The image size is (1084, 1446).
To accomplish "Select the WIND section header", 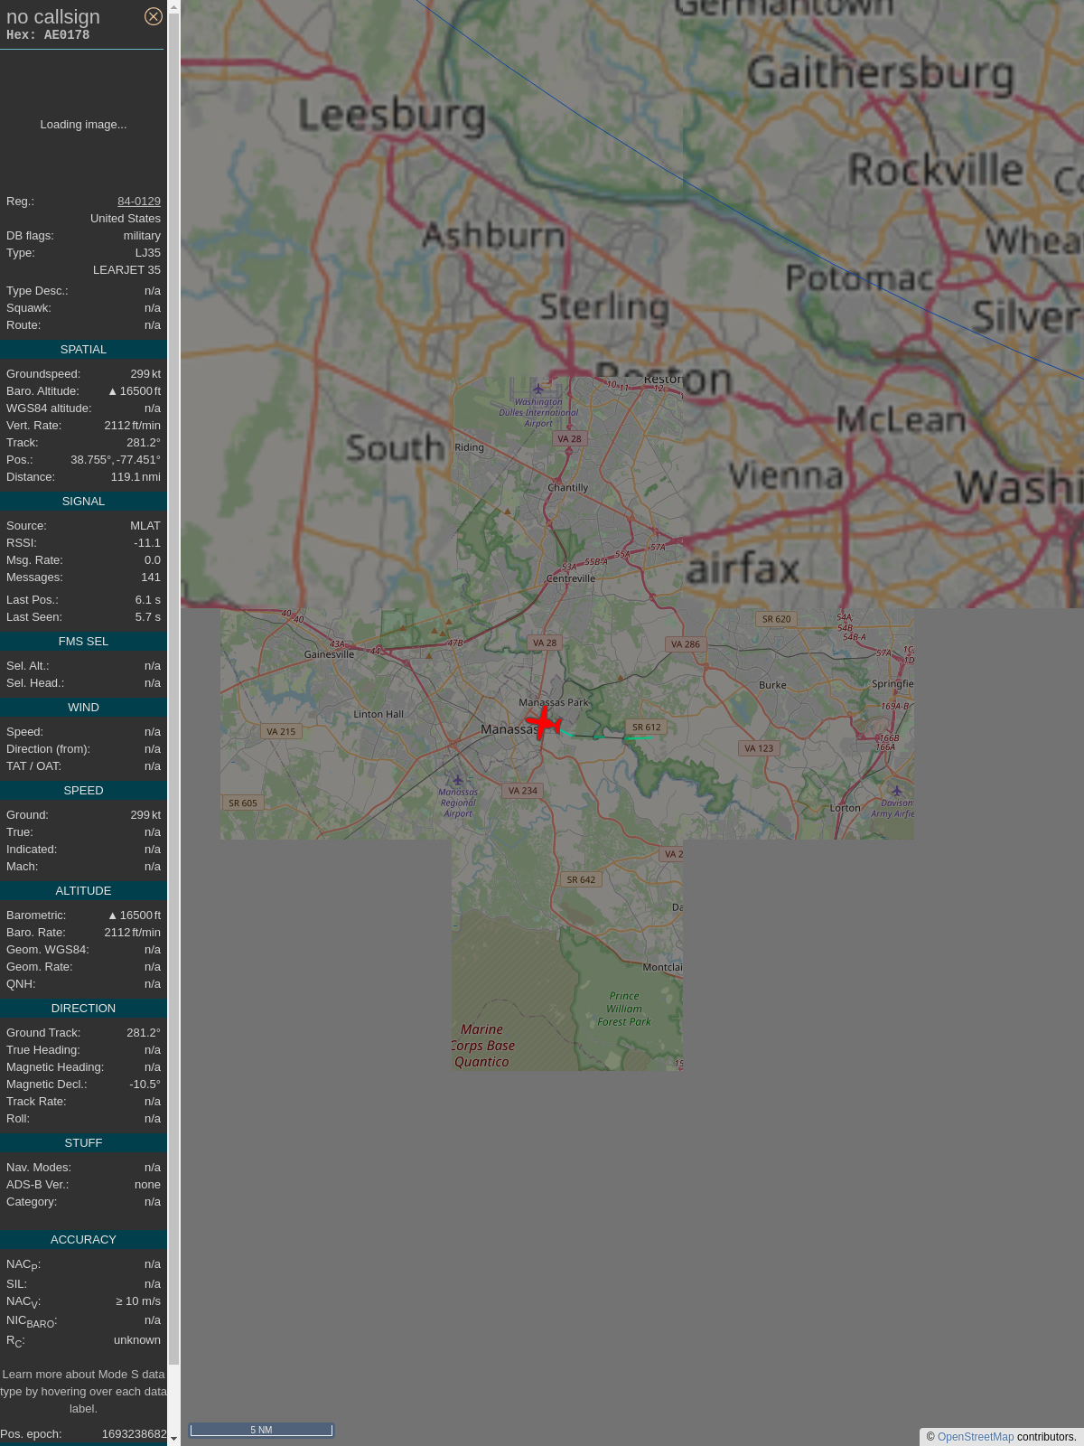I will click(x=83, y=708).
